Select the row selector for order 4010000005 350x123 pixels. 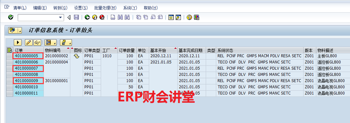[9, 56]
